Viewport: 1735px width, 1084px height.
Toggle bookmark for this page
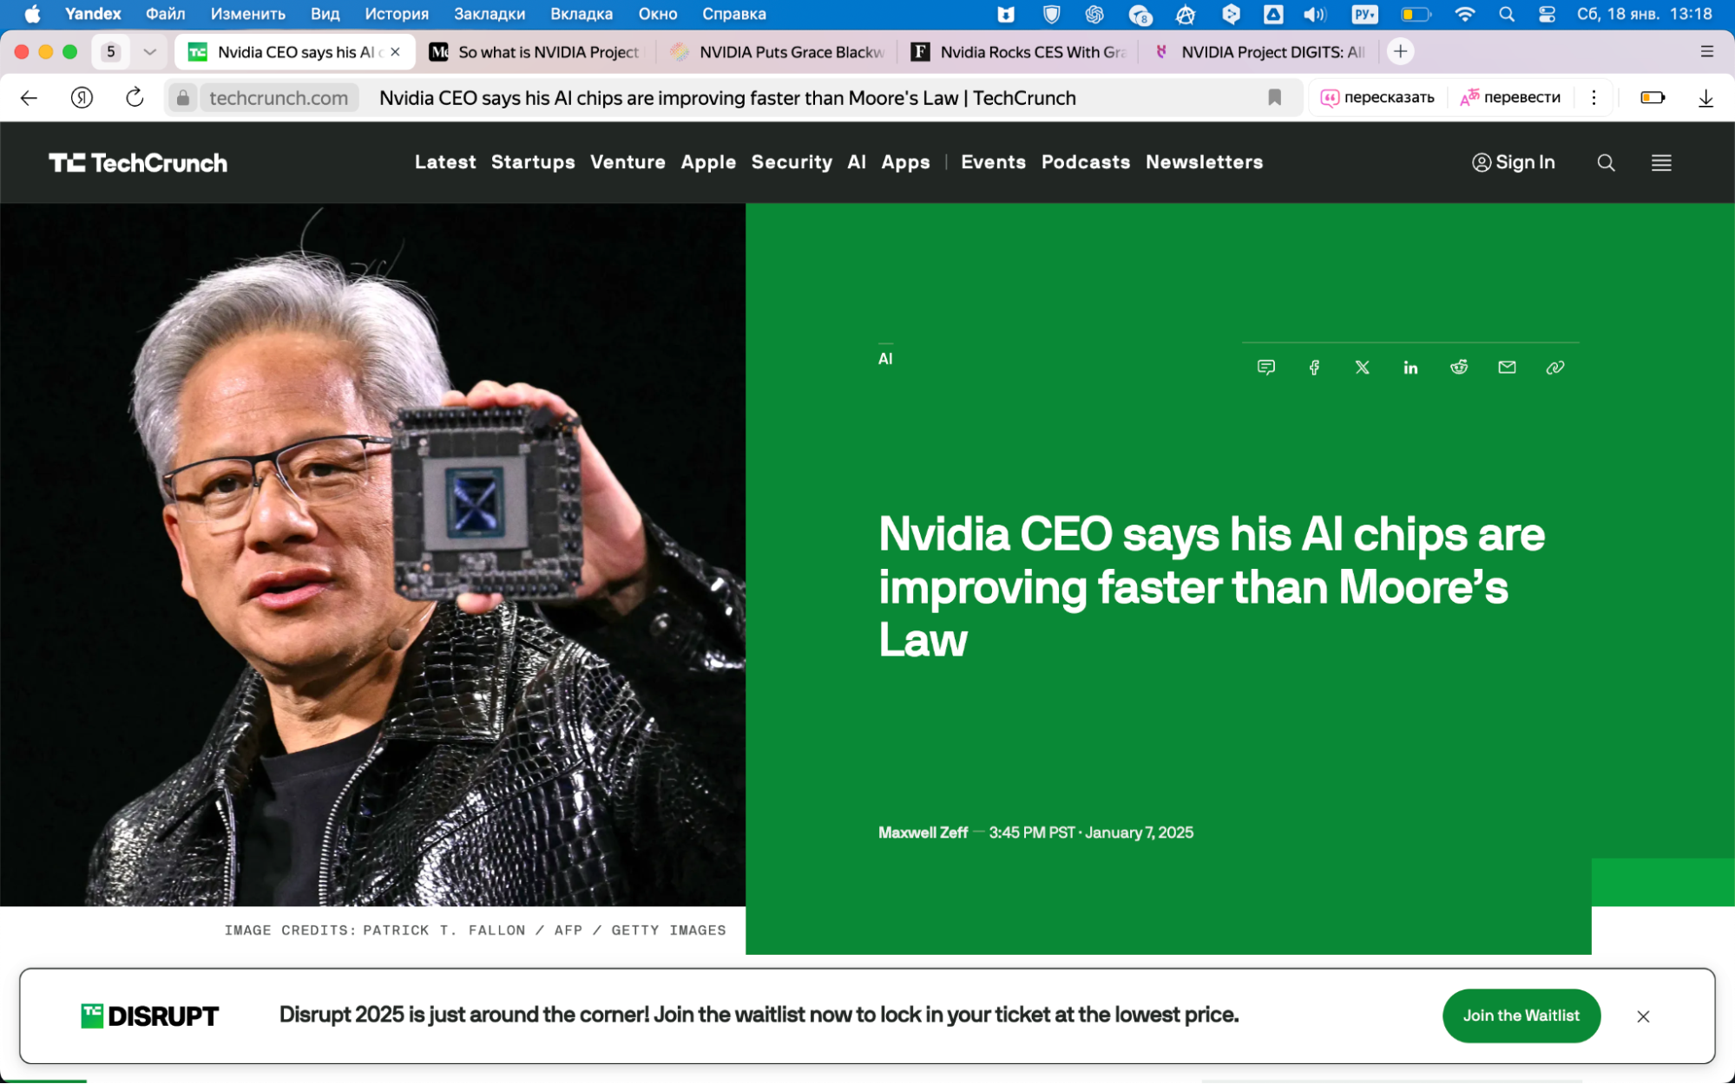click(1274, 98)
